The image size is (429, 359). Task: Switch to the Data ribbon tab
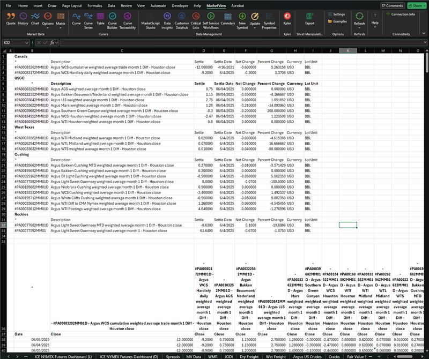tap(112, 5)
